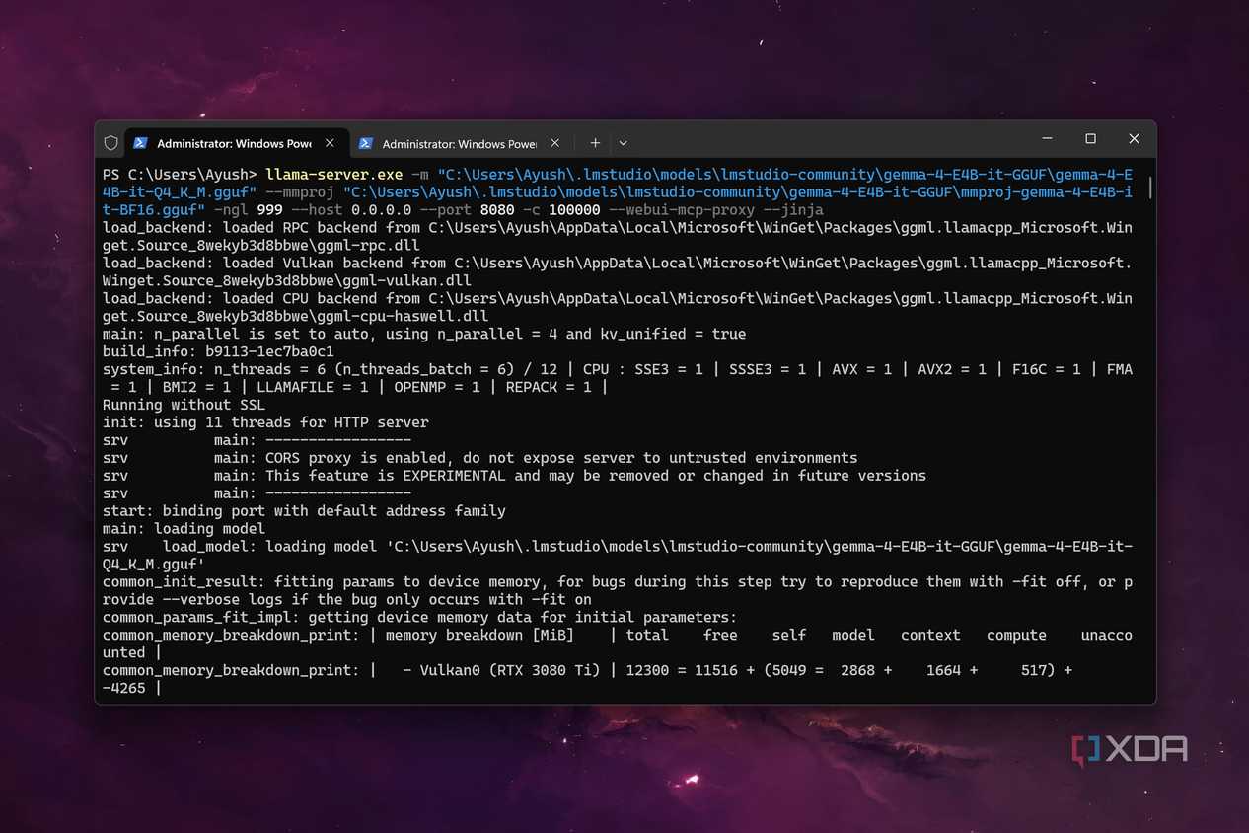This screenshot has width=1249, height=833.
Task: Click the unaccounted memory value '-4265'
Action: (123, 689)
